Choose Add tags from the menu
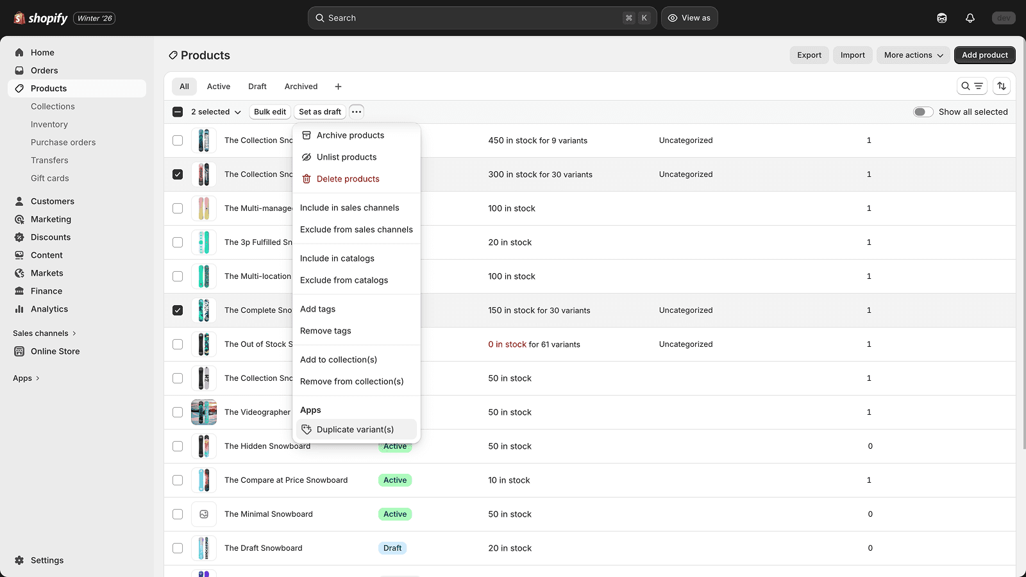This screenshot has width=1026, height=577. pos(318,309)
